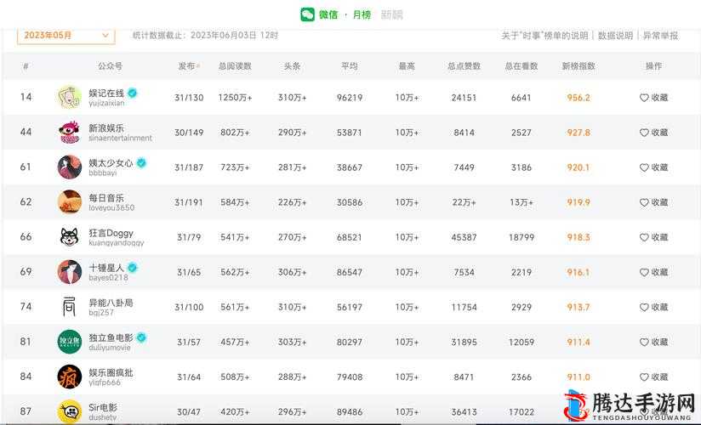701x425 pixels.
Task: Click the 96219 average reads cell
Action: pos(350,98)
